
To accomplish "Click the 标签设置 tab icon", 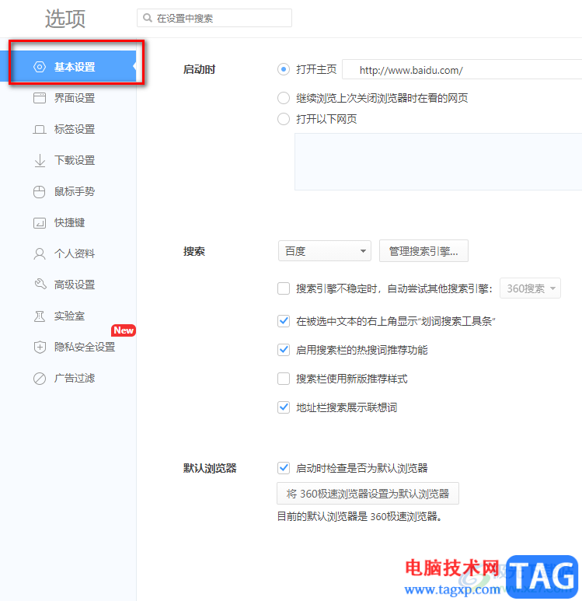I will pyautogui.click(x=40, y=130).
